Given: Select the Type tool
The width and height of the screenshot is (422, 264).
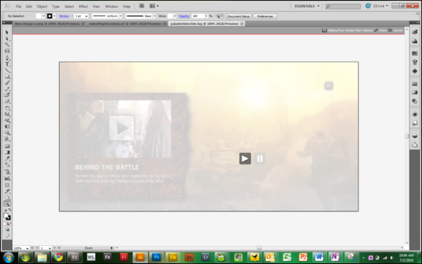Looking at the screenshot, I should 7,64.
